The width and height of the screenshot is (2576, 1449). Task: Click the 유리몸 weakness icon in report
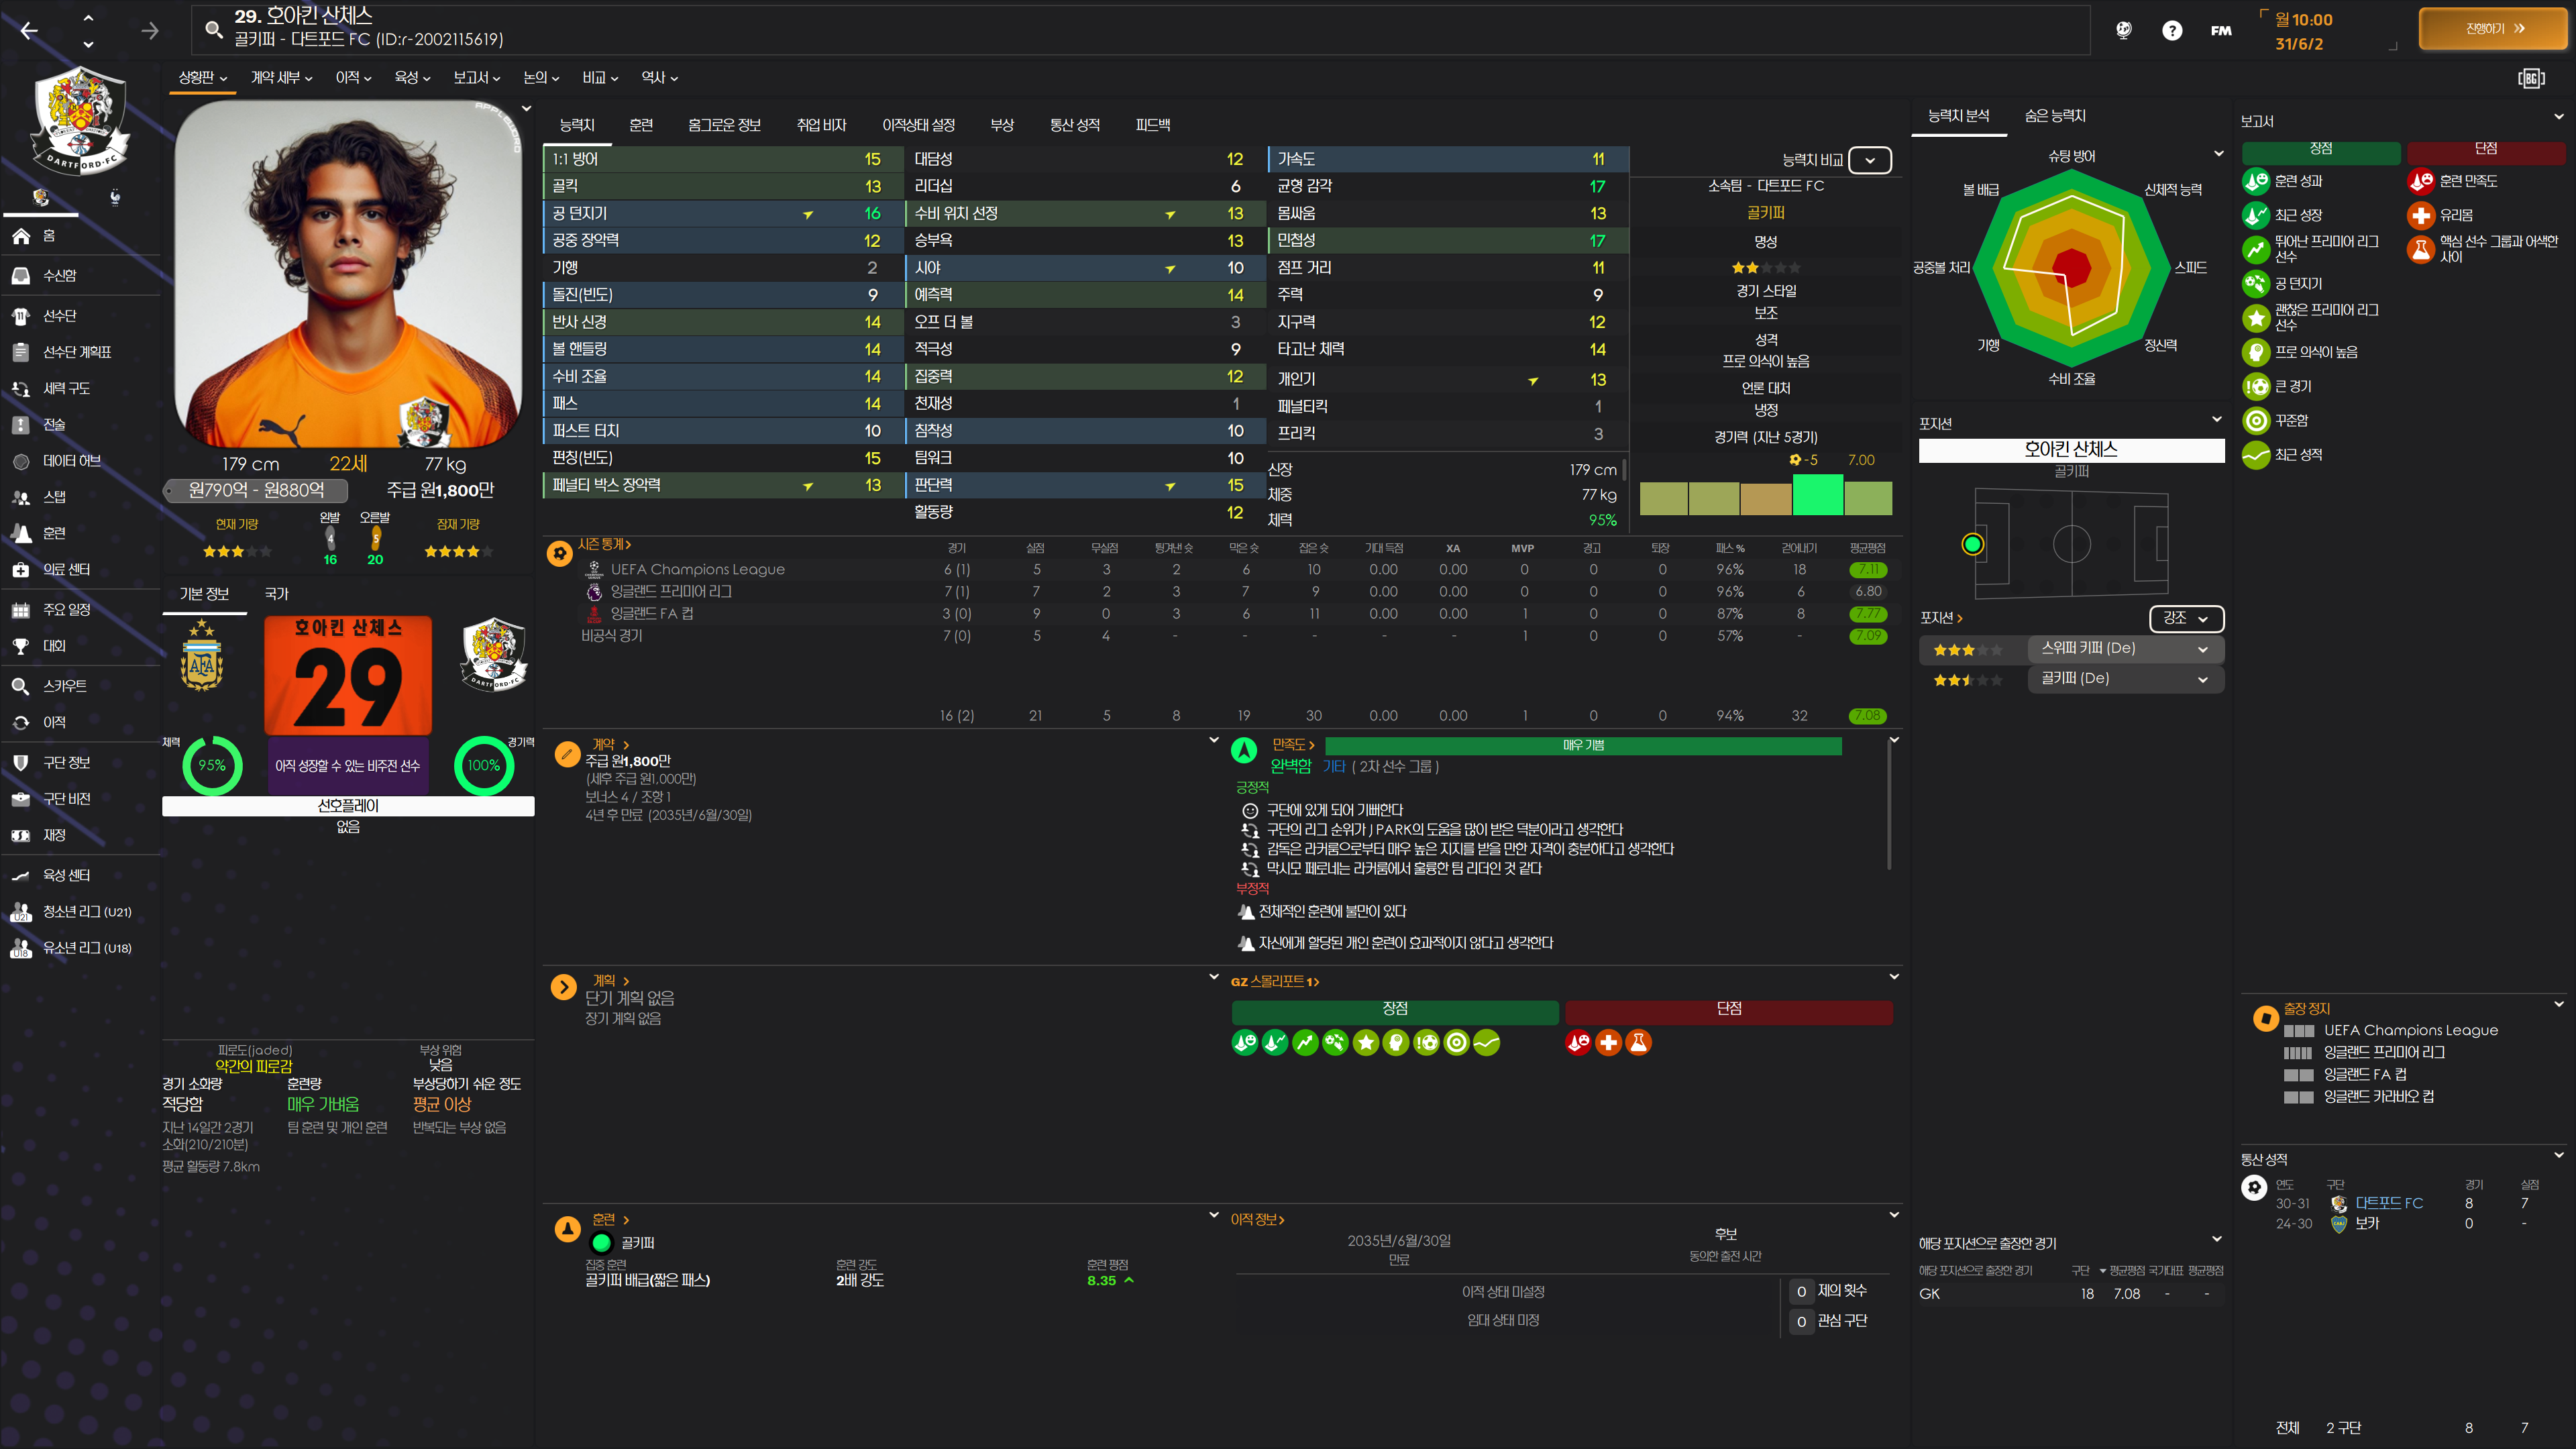2420,215
